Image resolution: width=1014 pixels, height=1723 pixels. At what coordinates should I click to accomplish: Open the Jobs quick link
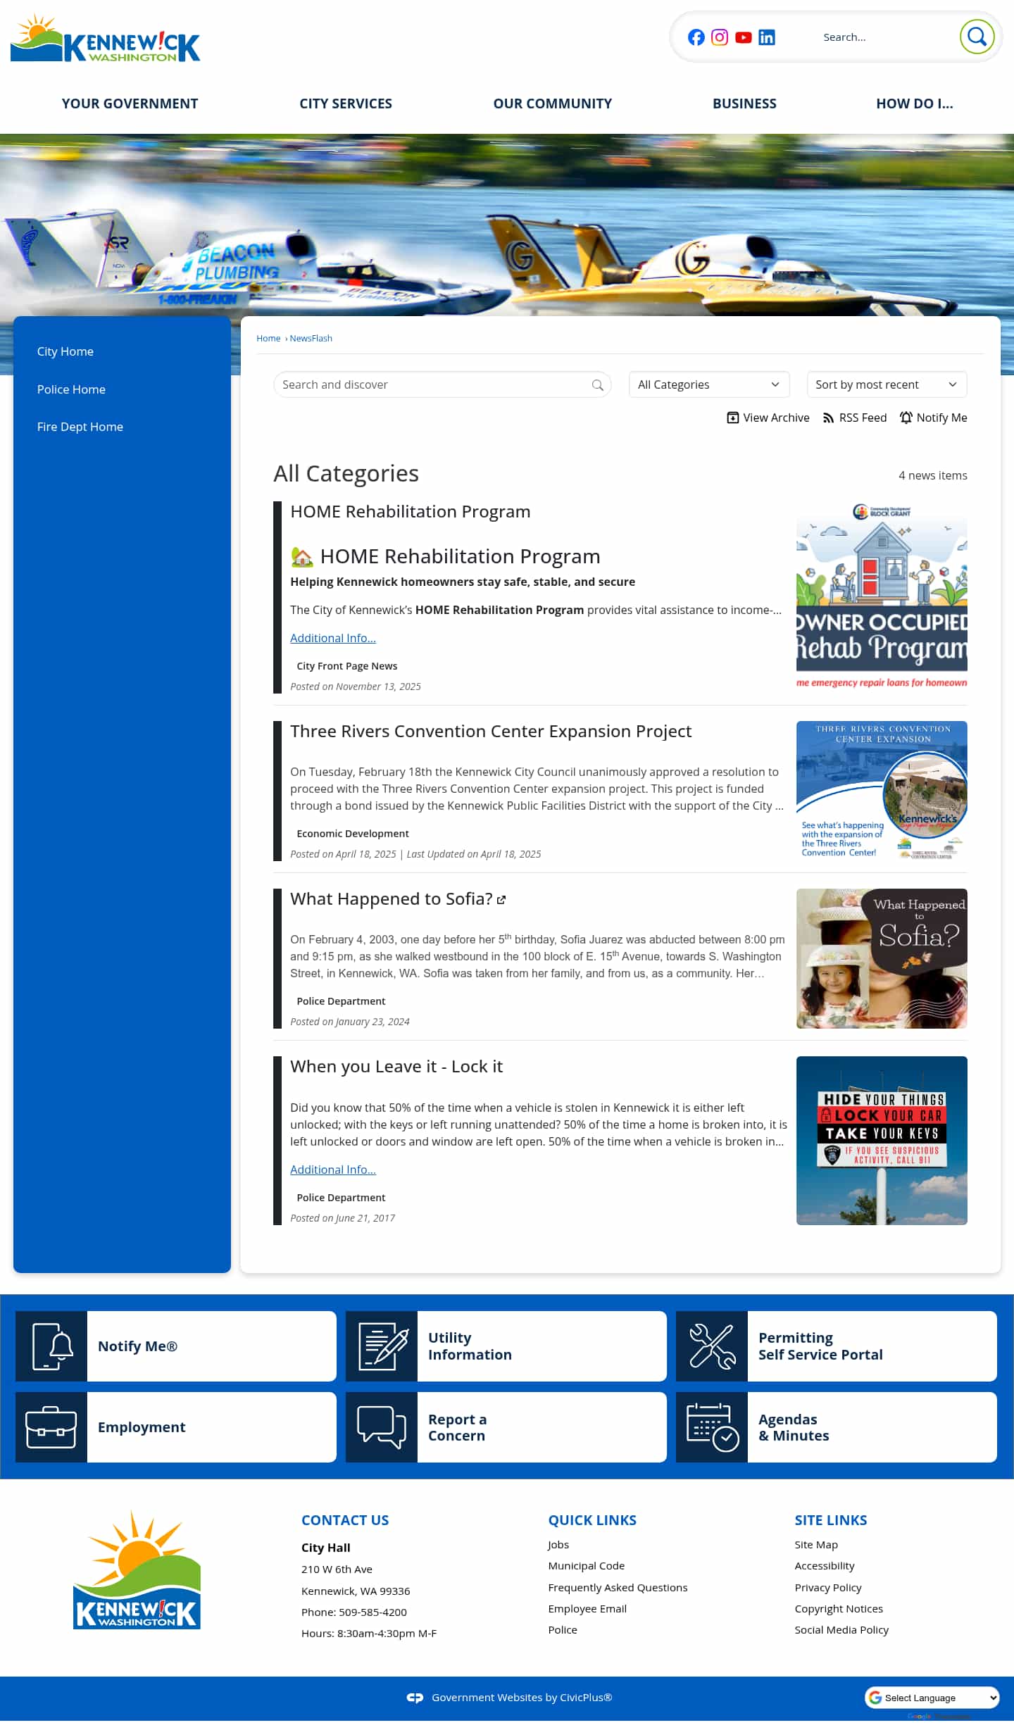point(558,1546)
